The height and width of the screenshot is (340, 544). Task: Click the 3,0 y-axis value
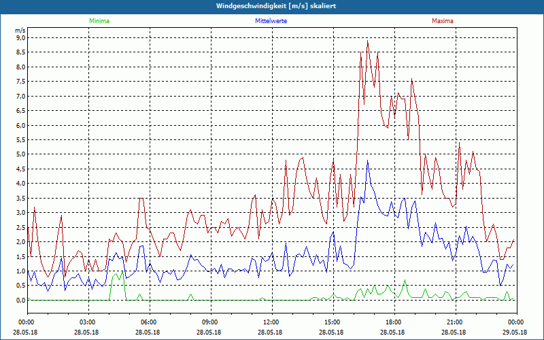[x=22, y=213]
